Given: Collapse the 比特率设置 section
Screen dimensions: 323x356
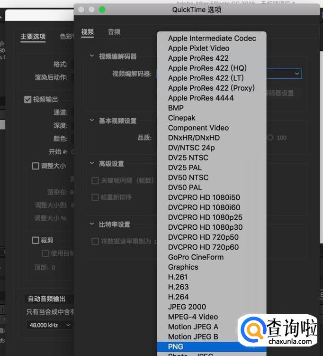Looking at the screenshot, I should (92, 224).
